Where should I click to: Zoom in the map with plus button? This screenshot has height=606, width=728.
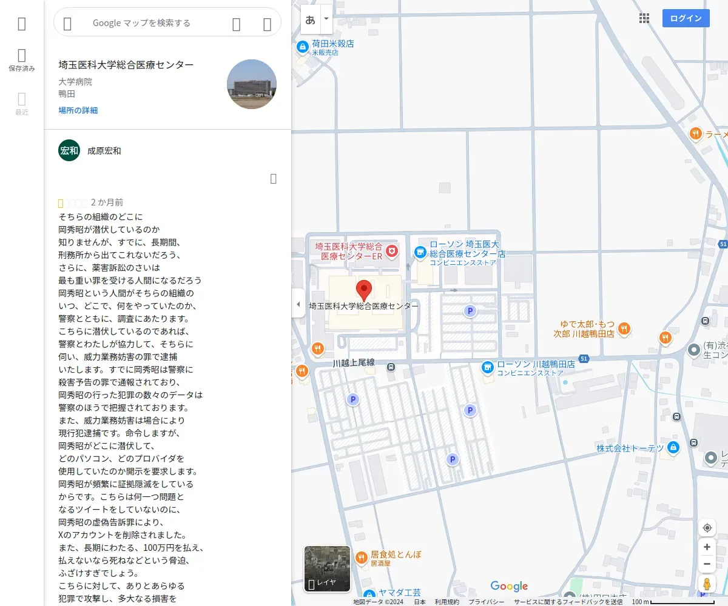pyautogui.click(x=707, y=547)
